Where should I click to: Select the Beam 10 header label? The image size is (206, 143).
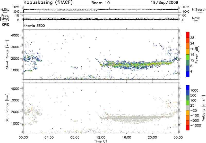[100, 3]
